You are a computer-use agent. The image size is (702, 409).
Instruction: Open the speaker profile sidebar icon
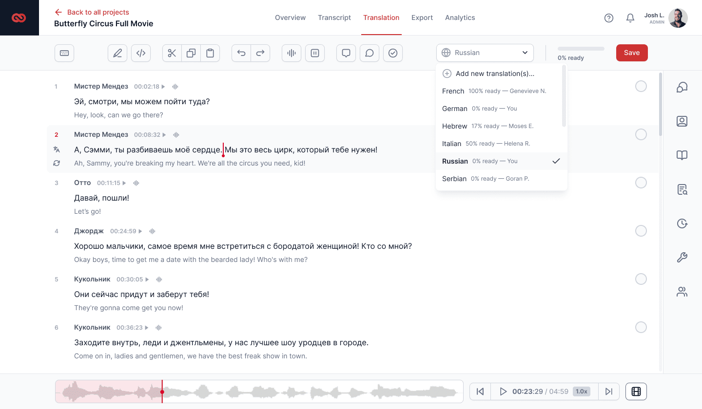point(682,121)
